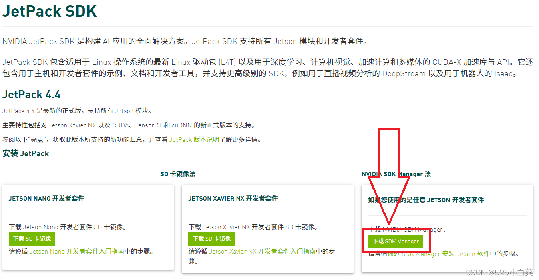This screenshot has width=539, height=280.
Task: Download the Jetson Xavier NX SD 卡镜像
Action: point(211,239)
